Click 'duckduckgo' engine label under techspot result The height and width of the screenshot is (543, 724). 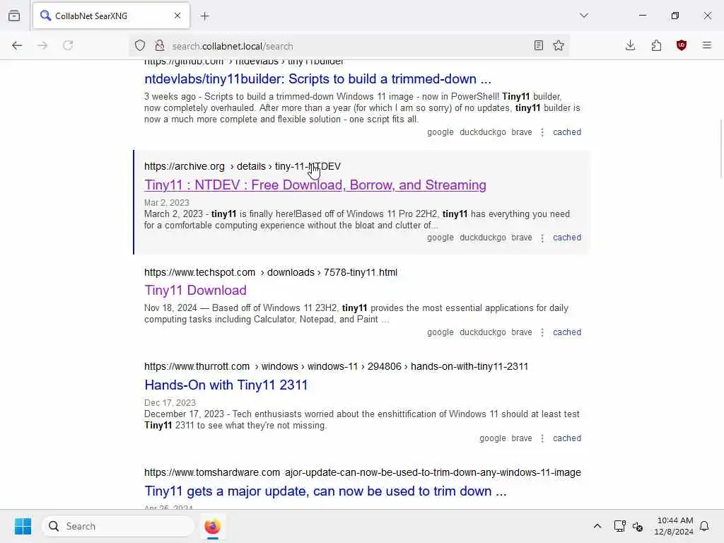482,332
